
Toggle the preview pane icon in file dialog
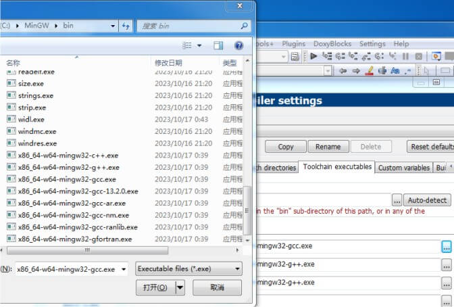click(218, 45)
